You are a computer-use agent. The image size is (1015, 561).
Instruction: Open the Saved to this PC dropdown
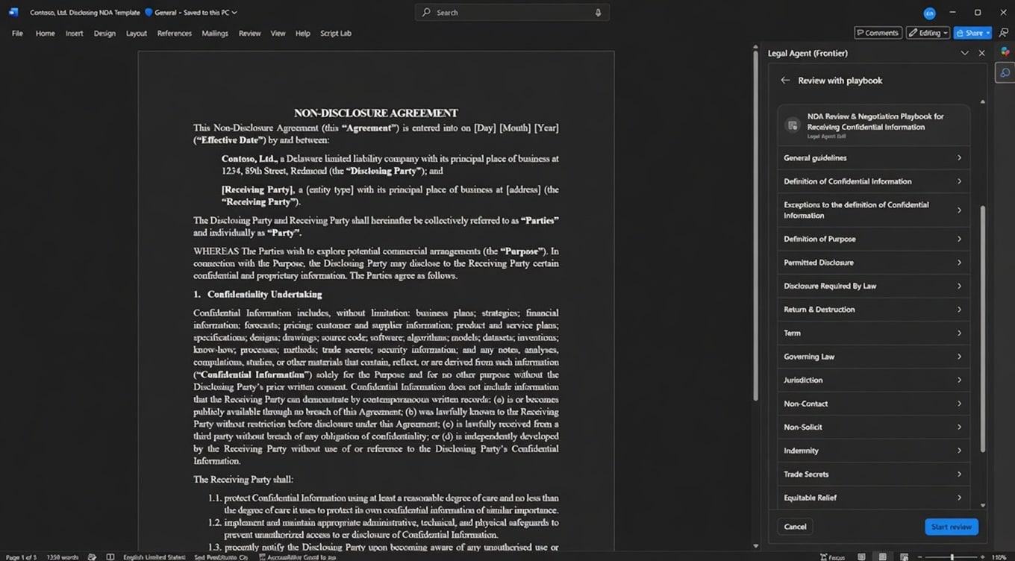point(210,13)
